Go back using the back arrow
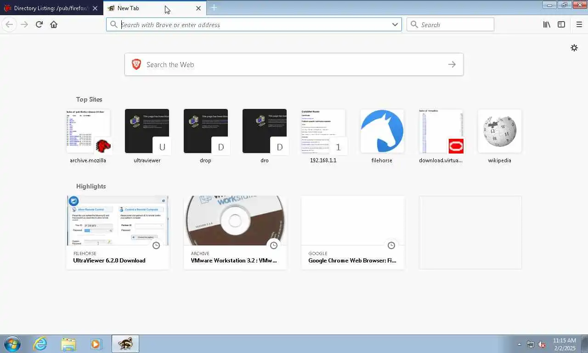The height and width of the screenshot is (353, 588). [9, 24]
